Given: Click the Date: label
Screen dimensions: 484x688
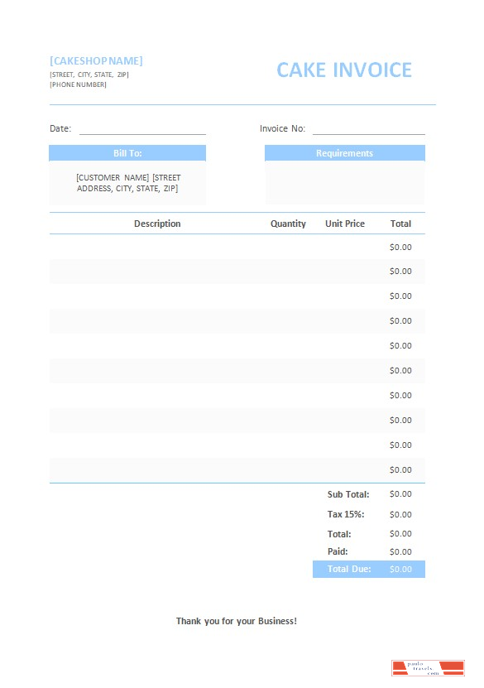Looking at the screenshot, I should pyautogui.click(x=60, y=128).
